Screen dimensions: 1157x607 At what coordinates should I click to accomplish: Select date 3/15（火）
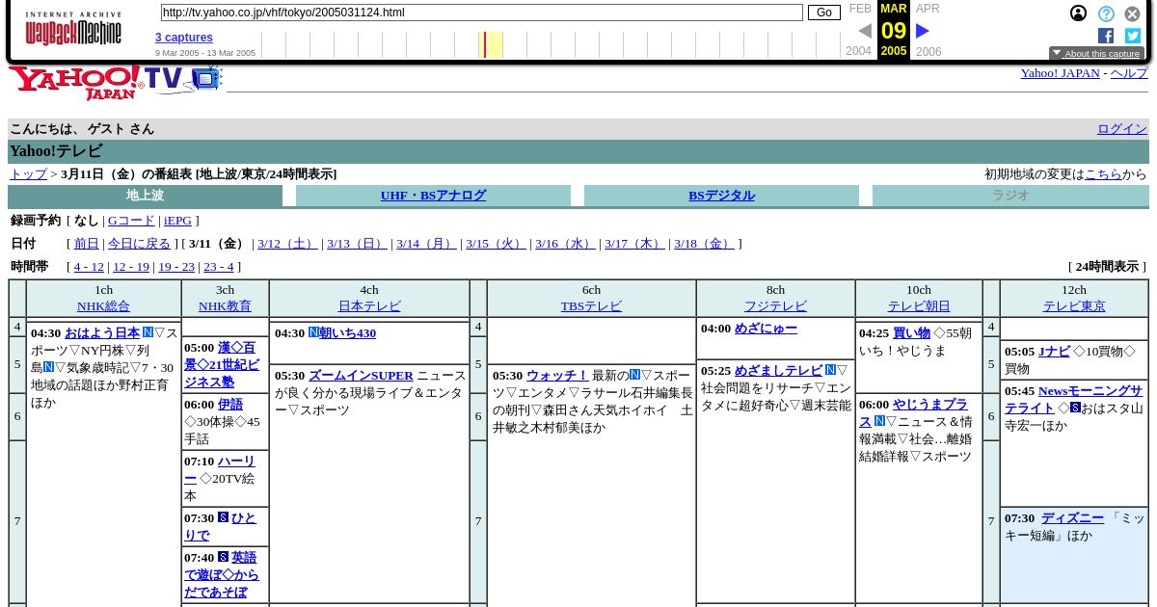pos(496,244)
